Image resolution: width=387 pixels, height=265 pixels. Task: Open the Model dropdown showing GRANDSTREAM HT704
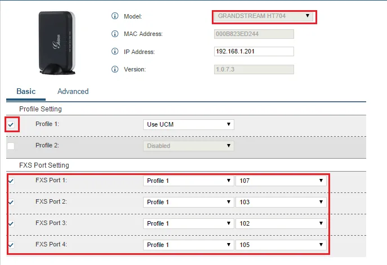[x=264, y=16]
